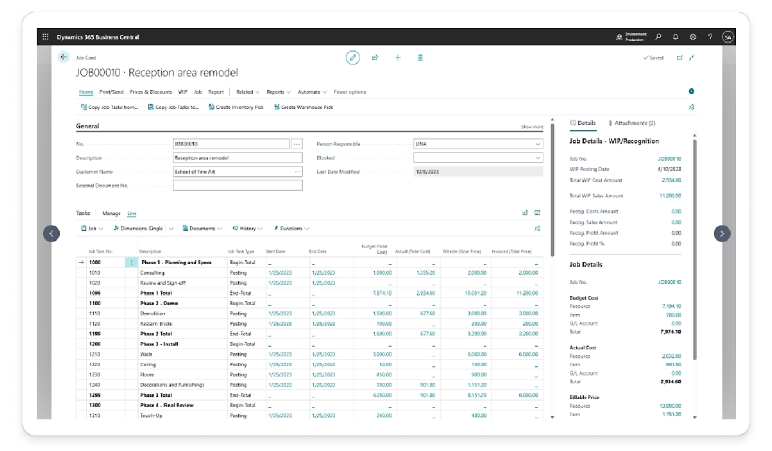Click Copy Job Tasks from action
The height and width of the screenshot is (451, 772).
coord(110,107)
